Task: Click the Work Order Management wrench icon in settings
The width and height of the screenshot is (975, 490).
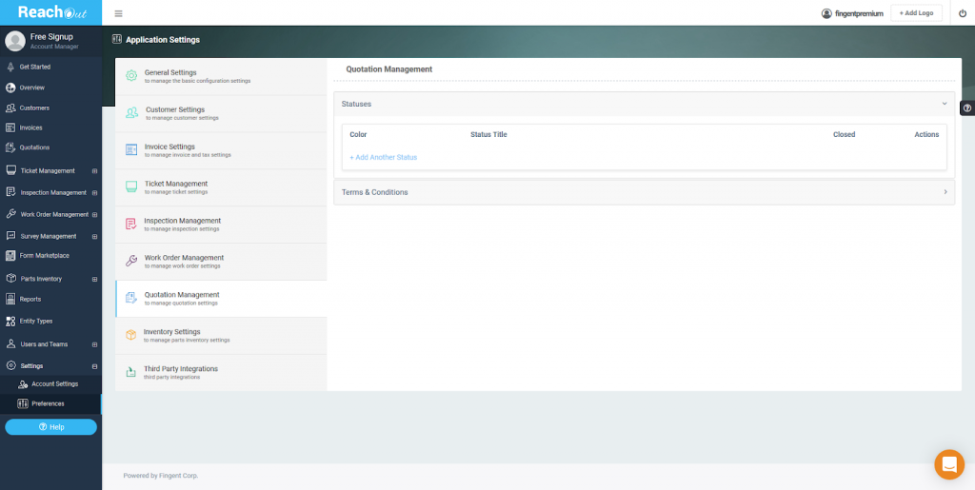Action: [x=131, y=261]
